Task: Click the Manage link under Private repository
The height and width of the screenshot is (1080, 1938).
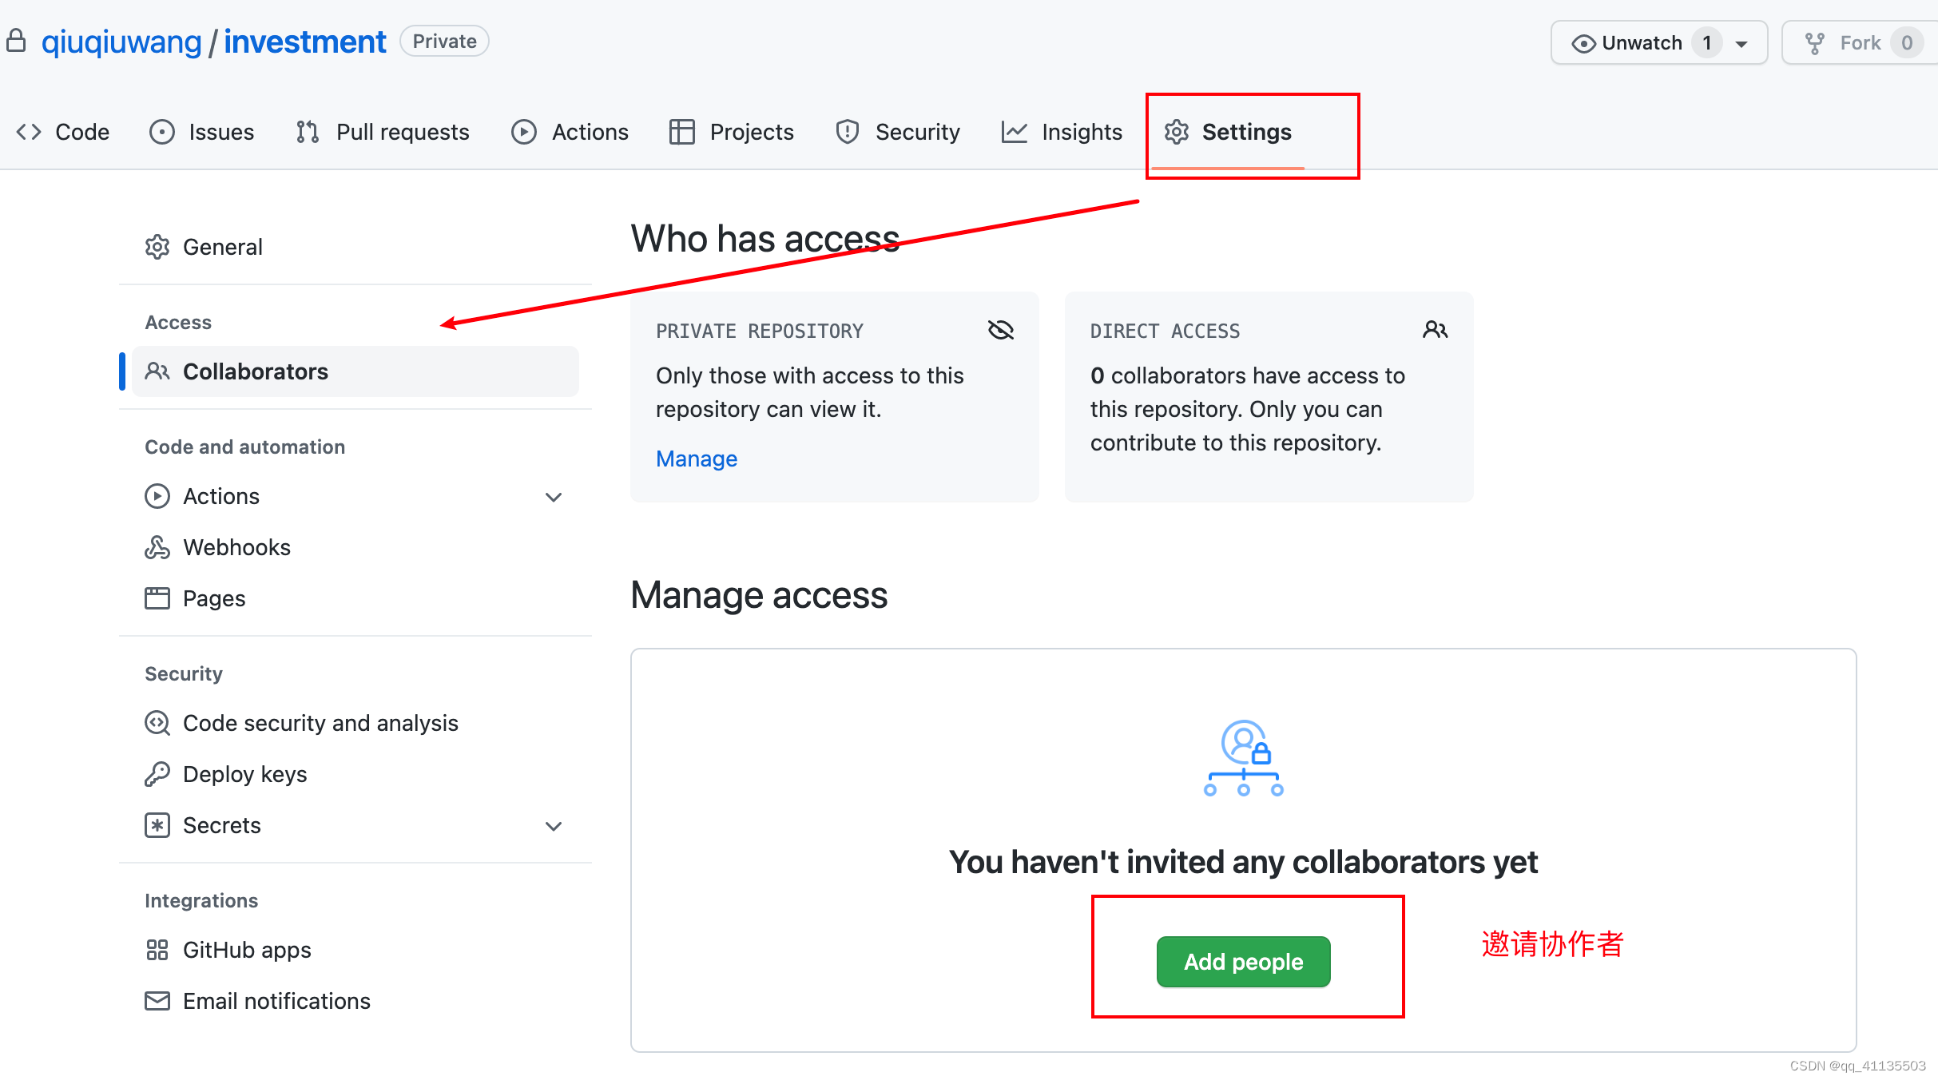Action: click(697, 459)
